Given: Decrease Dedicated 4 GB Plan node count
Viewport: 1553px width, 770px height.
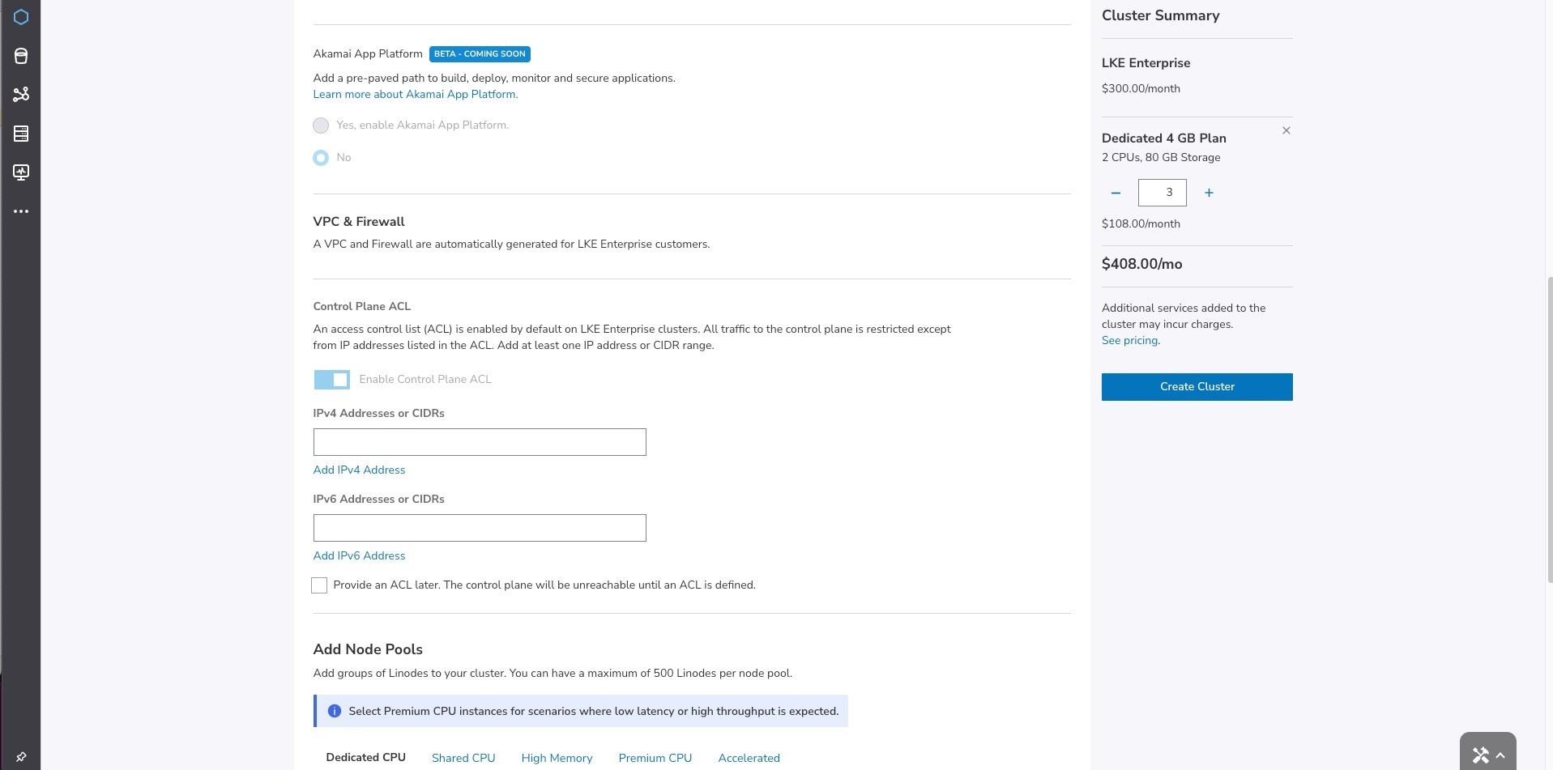Looking at the screenshot, I should [x=1116, y=193].
